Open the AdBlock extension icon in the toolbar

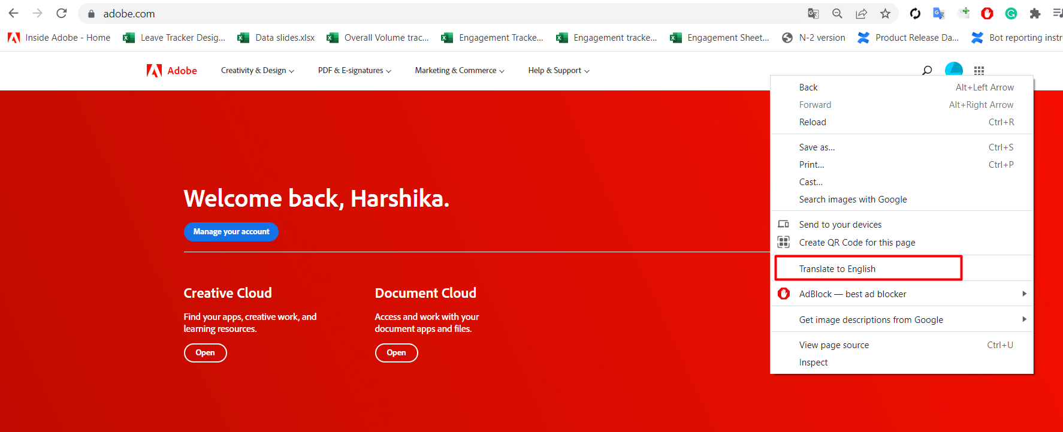987,13
